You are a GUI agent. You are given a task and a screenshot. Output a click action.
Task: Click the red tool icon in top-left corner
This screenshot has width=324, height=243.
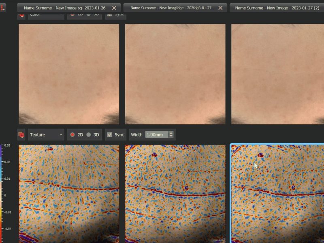click(x=2, y=8)
